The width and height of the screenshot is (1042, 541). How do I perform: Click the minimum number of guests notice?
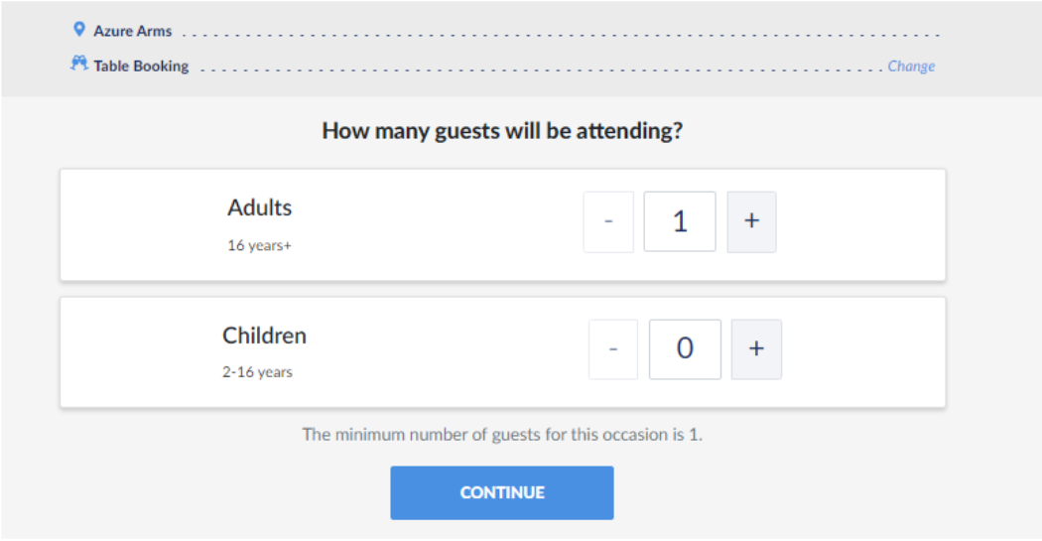(502, 435)
